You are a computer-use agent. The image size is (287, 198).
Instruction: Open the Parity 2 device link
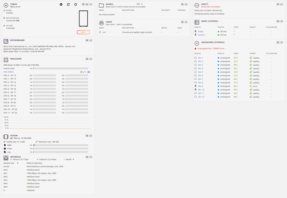point(201,35)
